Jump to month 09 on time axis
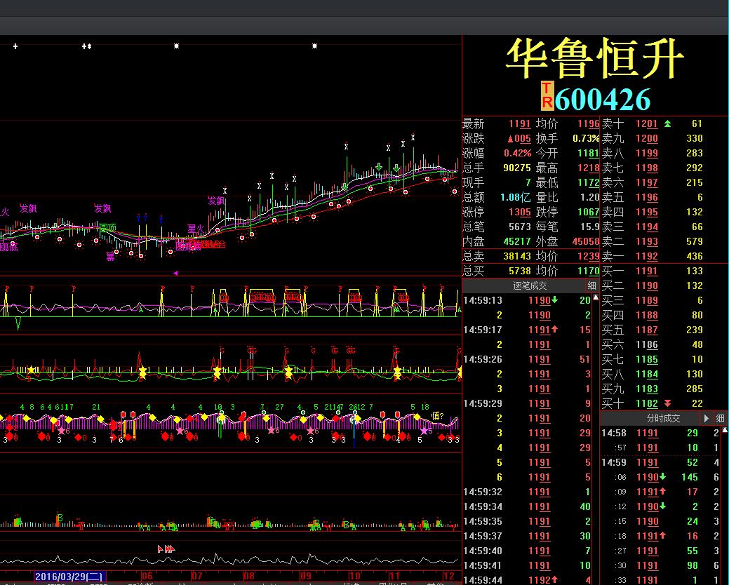Image resolution: width=729 pixels, height=585 pixels. [305, 577]
